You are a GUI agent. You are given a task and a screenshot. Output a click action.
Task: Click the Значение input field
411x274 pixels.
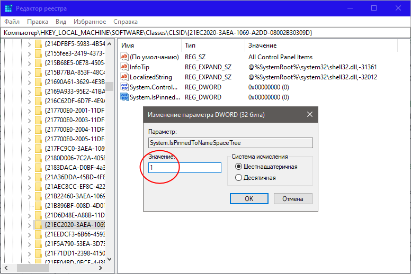184,168
